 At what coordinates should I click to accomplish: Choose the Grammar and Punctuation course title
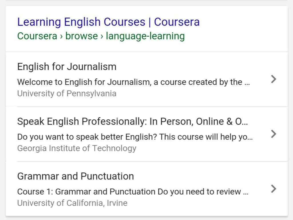point(76,176)
